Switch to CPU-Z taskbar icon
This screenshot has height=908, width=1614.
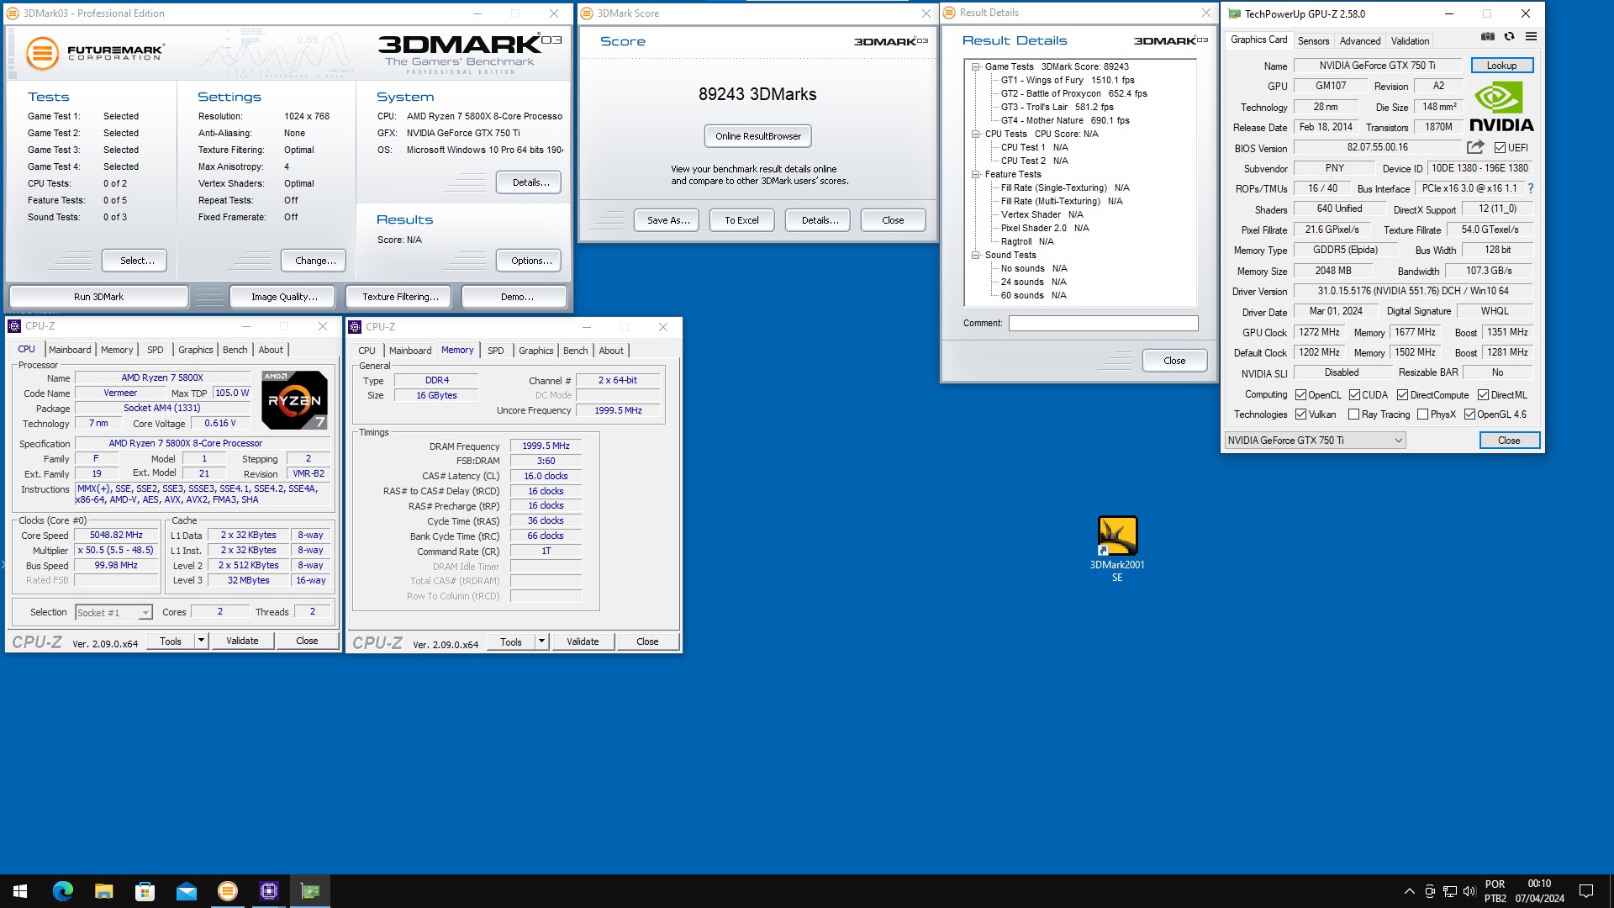click(268, 891)
